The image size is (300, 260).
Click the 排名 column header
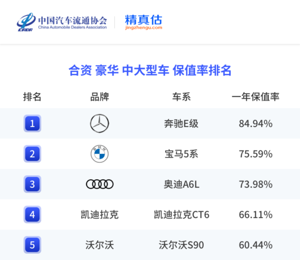(32, 97)
